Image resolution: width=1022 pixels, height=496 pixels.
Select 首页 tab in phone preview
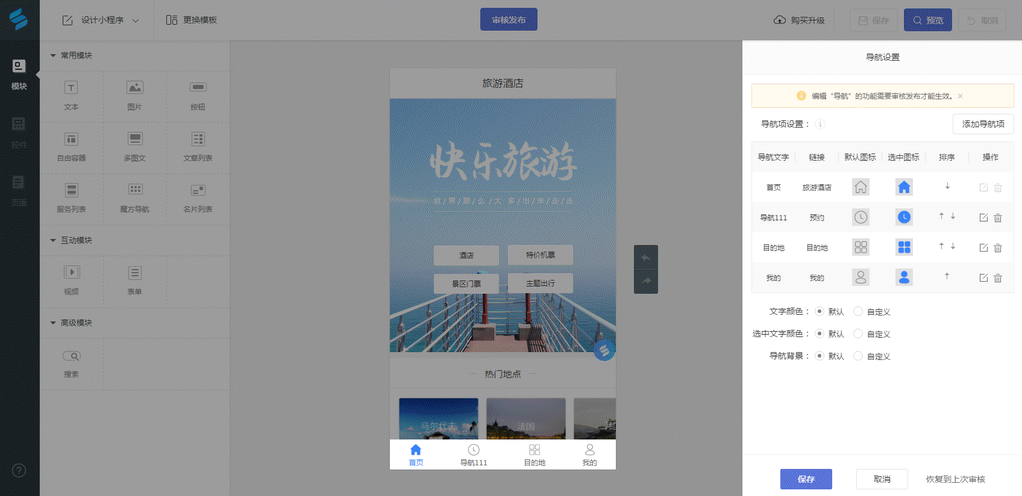(x=416, y=455)
